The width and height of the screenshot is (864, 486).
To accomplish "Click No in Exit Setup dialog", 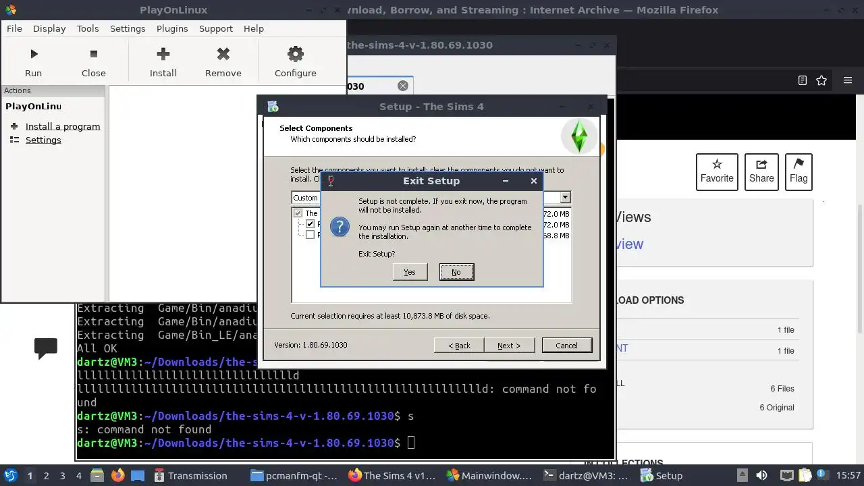I will (x=456, y=272).
